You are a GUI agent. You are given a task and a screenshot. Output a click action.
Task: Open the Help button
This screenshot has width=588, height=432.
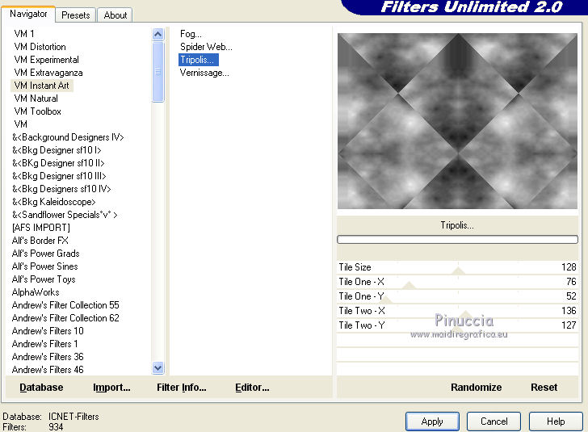point(556,422)
